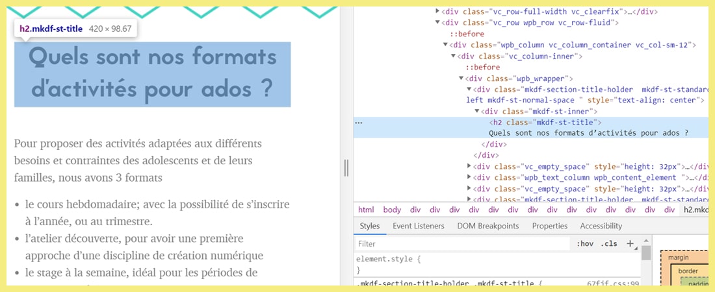
Task: Collapse the wpb_column vc_column_container div
Action: point(445,45)
